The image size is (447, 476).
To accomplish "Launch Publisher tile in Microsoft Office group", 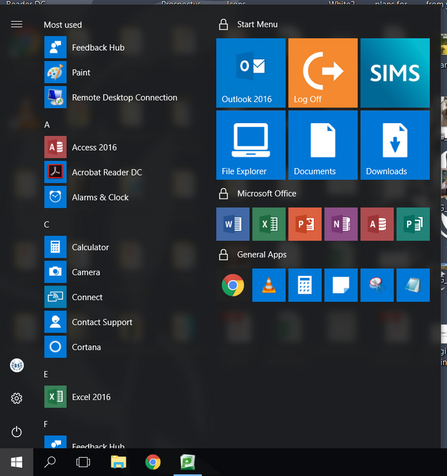I will tap(413, 224).
